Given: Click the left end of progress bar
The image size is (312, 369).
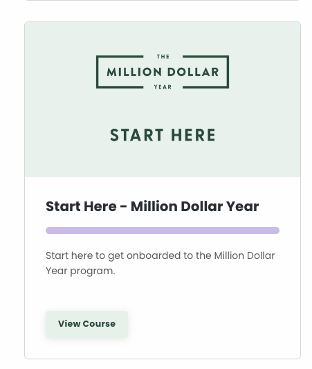Looking at the screenshot, I should click(x=49, y=231).
